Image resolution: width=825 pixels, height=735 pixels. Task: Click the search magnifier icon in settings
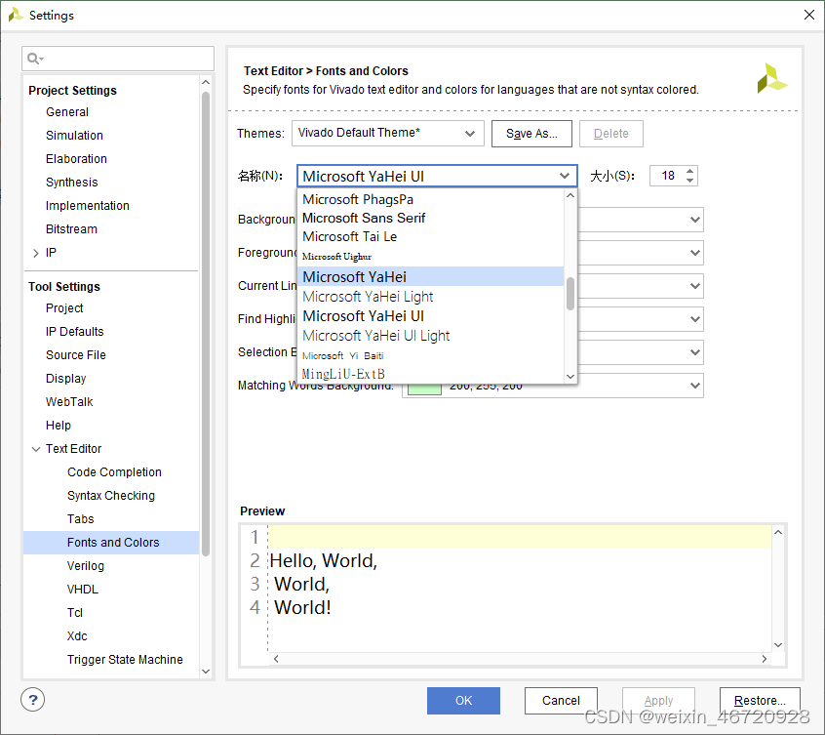coord(34,59)
